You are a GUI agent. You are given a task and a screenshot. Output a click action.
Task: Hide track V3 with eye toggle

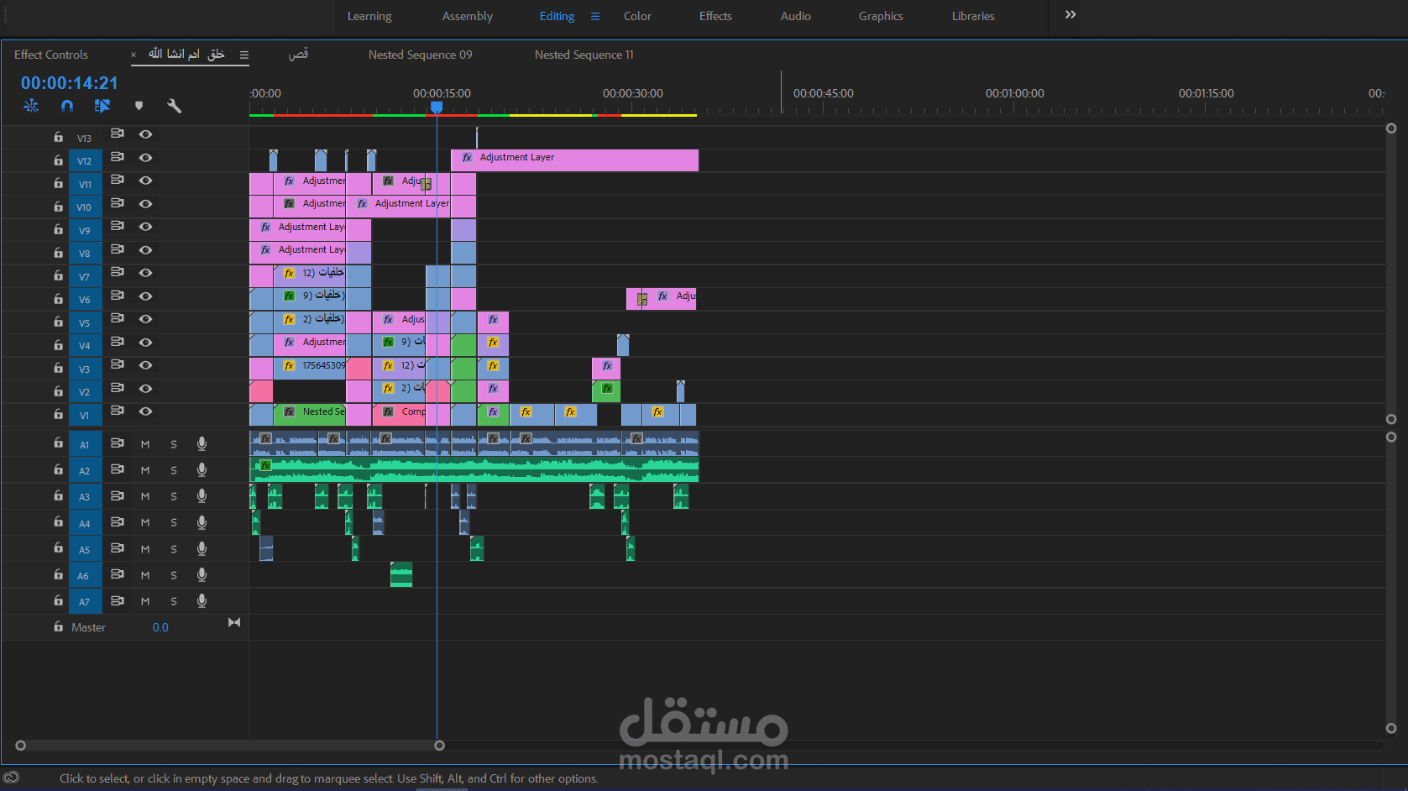tap(145, 365)
